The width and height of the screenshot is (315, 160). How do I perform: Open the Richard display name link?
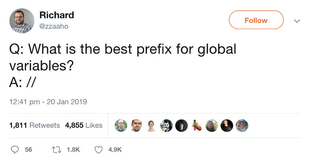click(57, 15)
